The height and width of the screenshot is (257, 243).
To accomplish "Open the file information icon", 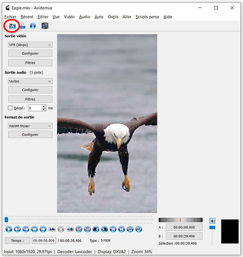I will point(33,26).
